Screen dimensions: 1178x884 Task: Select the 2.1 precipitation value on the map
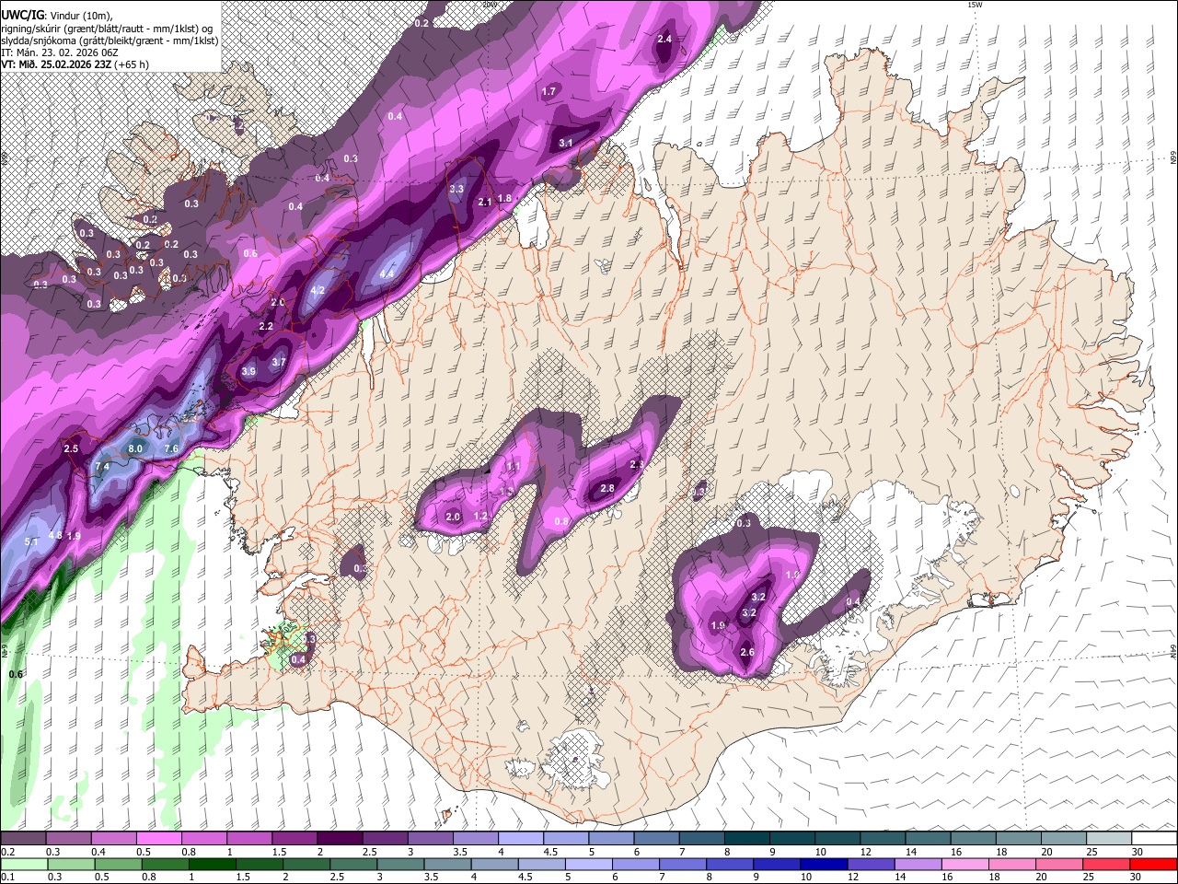click(x=485, y=202)
